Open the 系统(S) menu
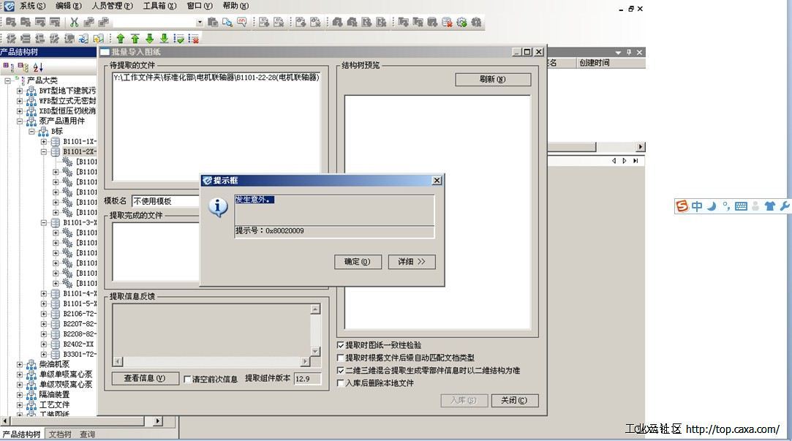This screenshot has height=441, width=792. 32,6
